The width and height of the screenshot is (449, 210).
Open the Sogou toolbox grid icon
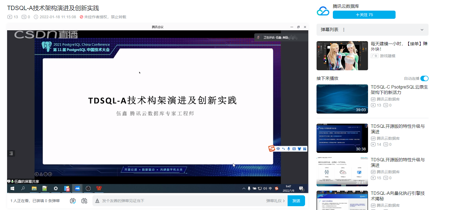(x=305, y=149)
